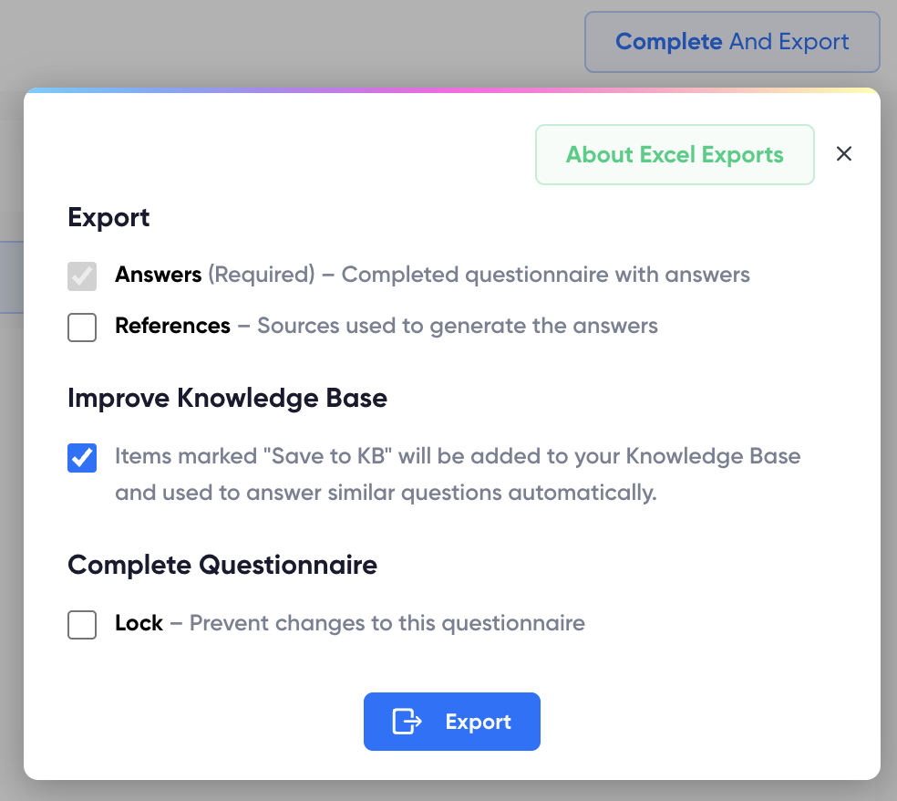The height and width of the screenshot is (801, 897).
Task: Click the Save to KB description text
Action: pos(456,473)
